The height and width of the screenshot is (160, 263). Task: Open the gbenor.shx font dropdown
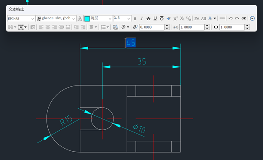(56, 18)
